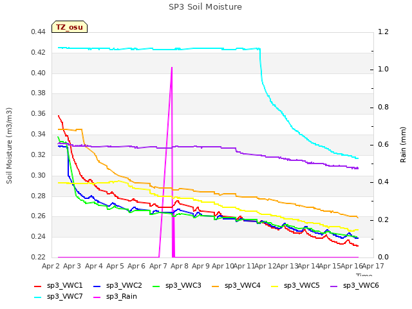Click the magenta rain spike peak
This screenshot has height=309, width=412.
(x=172, y=68)
